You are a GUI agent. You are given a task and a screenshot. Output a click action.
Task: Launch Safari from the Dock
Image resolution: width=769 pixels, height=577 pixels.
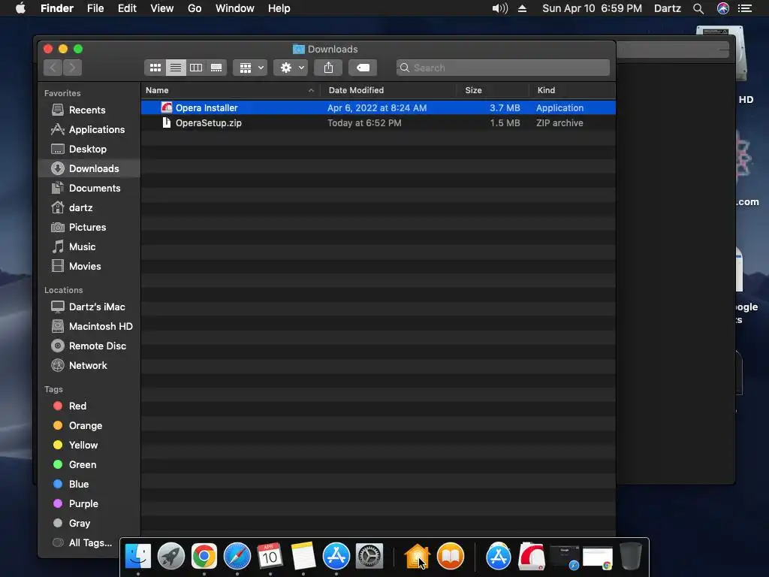click(237, 556)
